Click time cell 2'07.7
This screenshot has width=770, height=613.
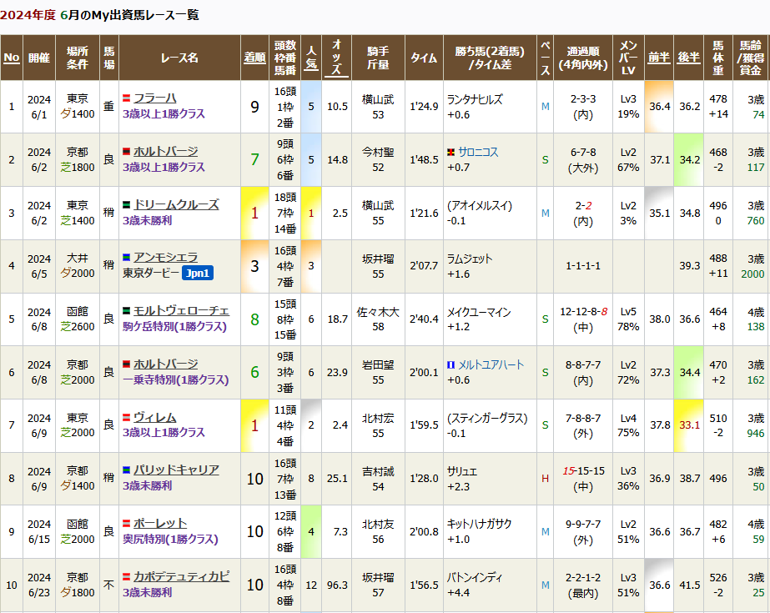click(x=424, y=266)
